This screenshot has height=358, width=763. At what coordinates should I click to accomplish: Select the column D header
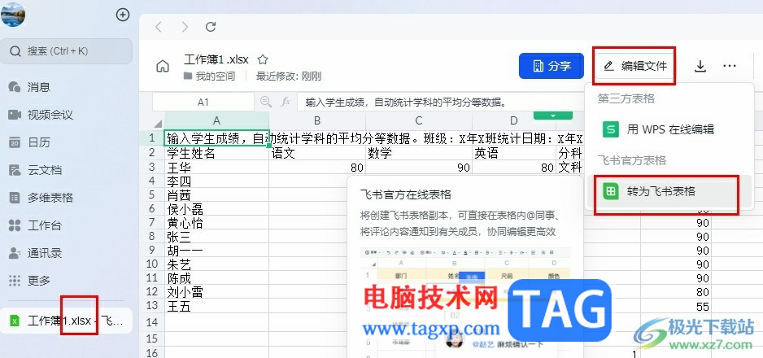(x=514, y=120)
